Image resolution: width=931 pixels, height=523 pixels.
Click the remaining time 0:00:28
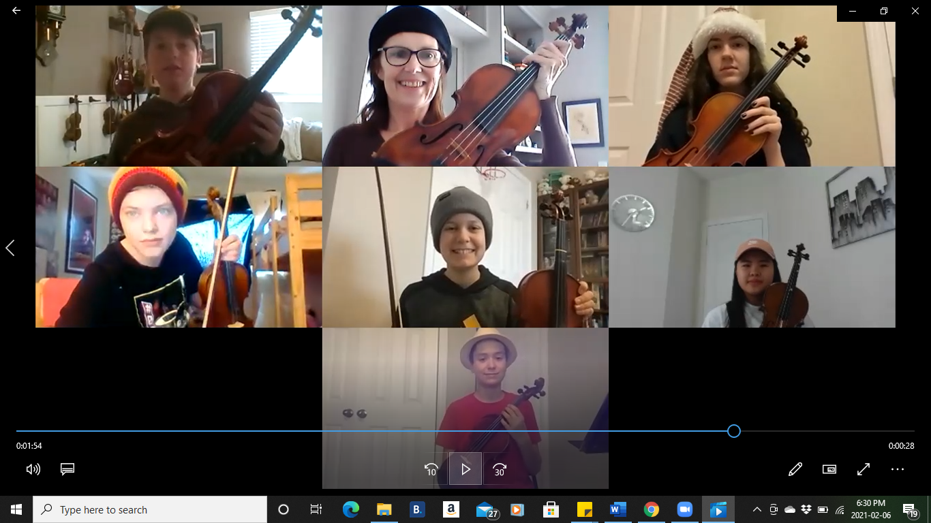coord(901,446)
